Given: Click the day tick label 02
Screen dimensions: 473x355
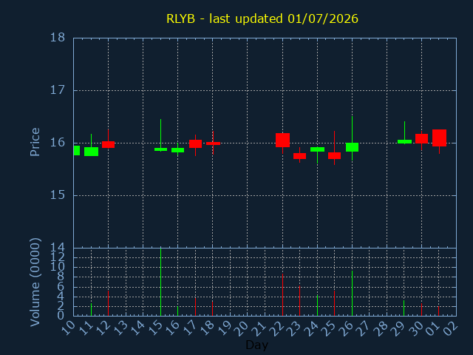Looking at the screenshot, I should [x=451, y=328].
